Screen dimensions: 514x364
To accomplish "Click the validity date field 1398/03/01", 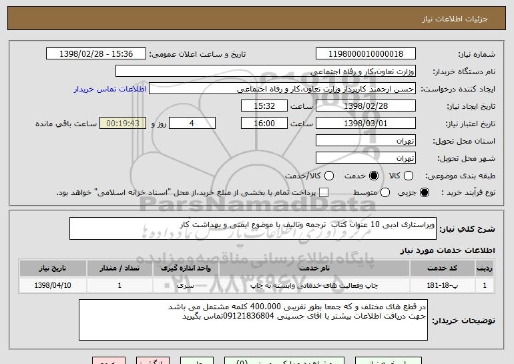I will click(x=366, y=124).
